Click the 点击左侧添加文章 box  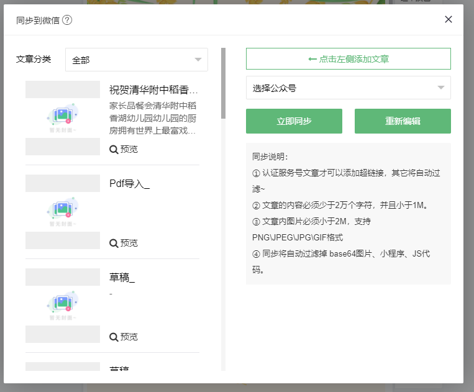pos(349,58)
